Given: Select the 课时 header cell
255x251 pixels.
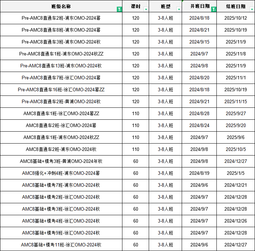Looking at the screenshot, I should click(x=136, y=6).
